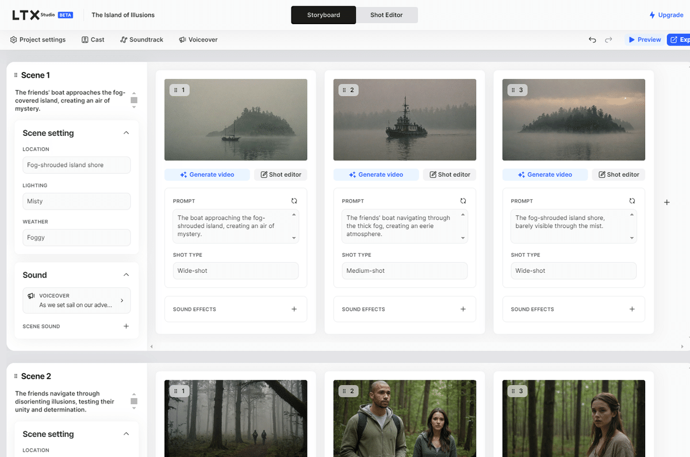Generate video for Scene 1 shot 3

pos(545,174)
